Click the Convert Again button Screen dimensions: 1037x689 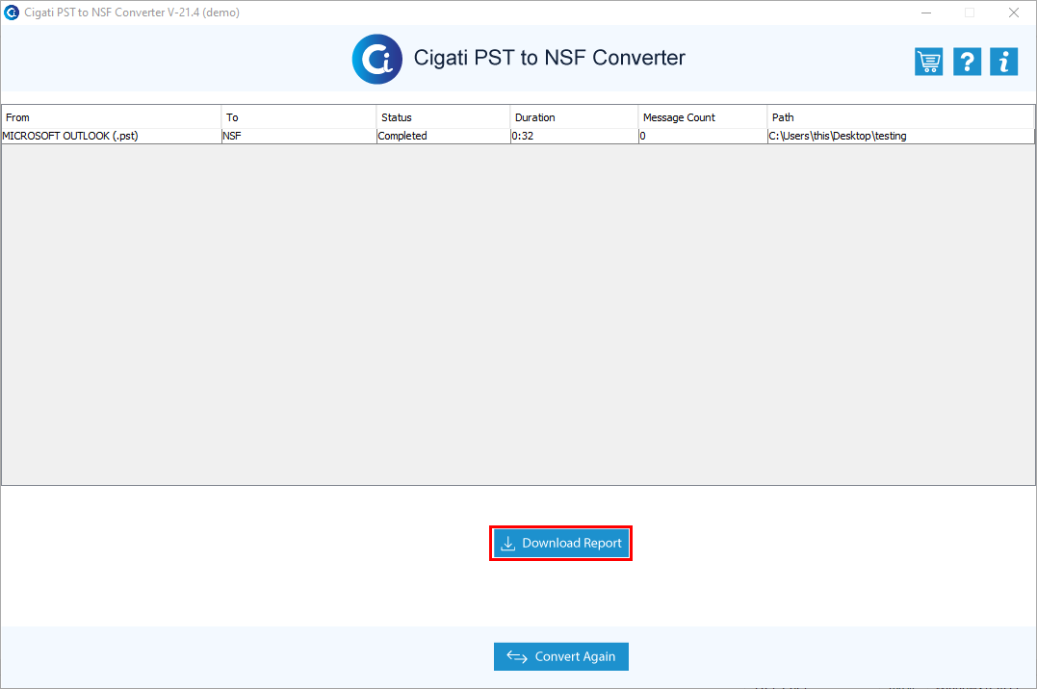560,656
